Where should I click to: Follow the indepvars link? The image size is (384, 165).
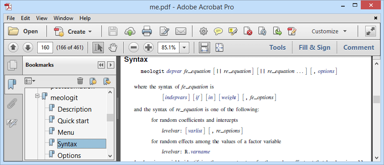pos(176,98)
